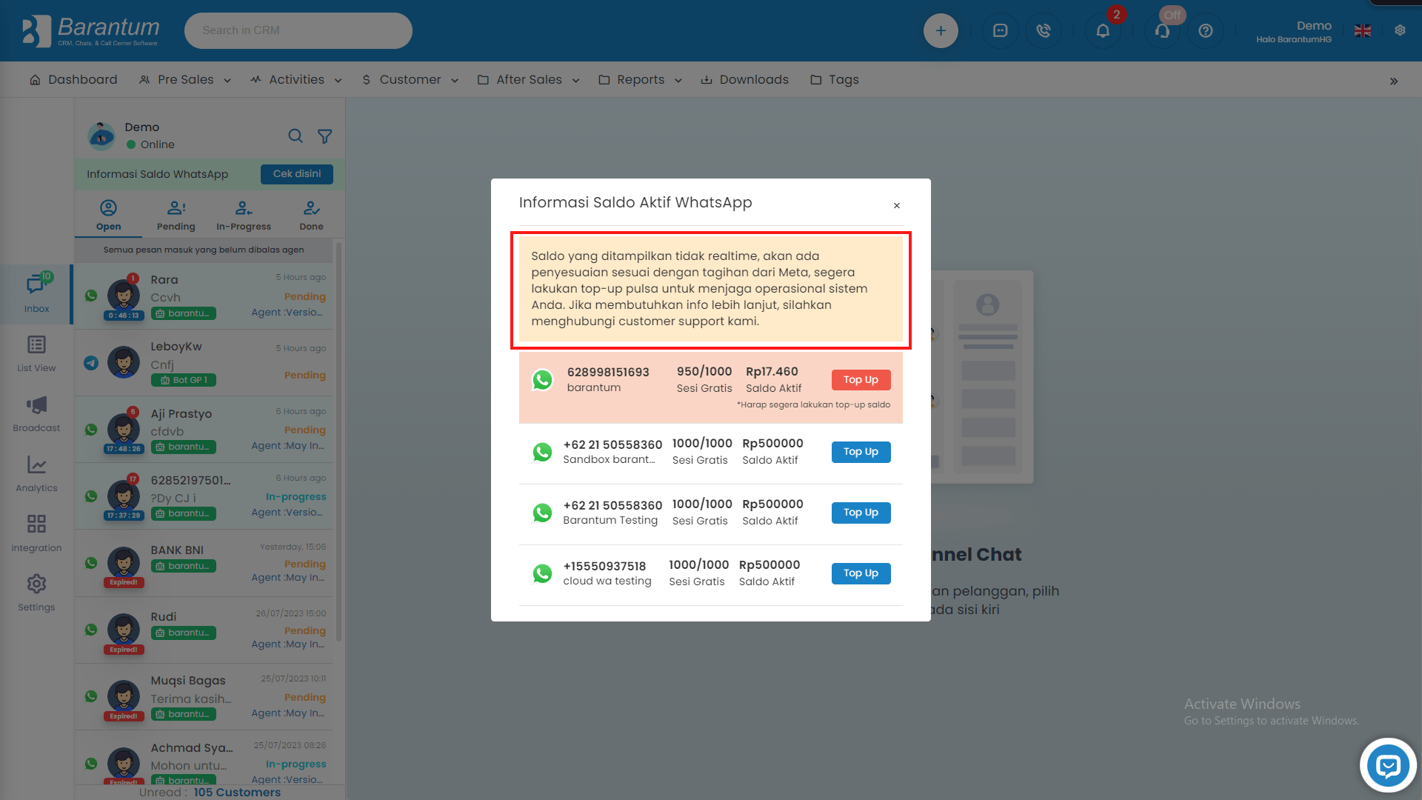The image size is (1422, 800).
Task: Click WhatsApp icon for 628998151693 row
Action: point(542,380)
